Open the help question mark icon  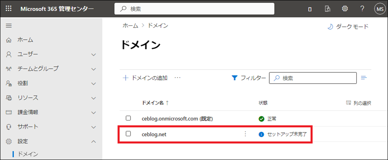click(362, 8)
